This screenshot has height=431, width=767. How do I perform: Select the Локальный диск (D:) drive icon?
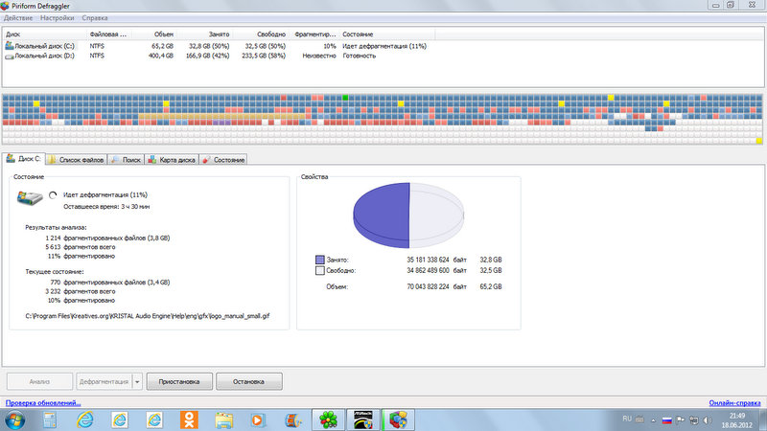10,57
